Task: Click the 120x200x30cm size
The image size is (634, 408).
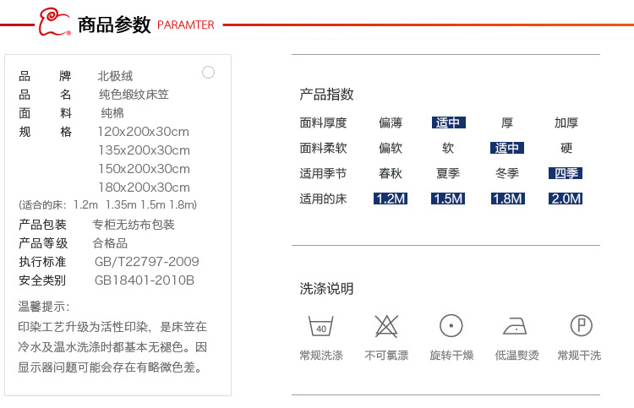Action: click(x=144, y=132)
